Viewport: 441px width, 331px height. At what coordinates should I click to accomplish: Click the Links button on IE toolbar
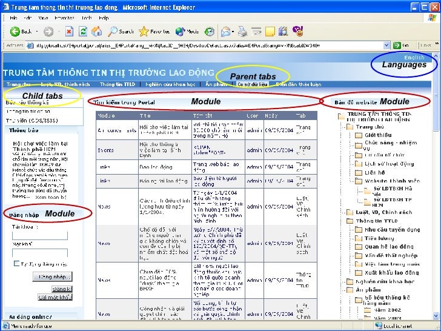tap(426, 45)
